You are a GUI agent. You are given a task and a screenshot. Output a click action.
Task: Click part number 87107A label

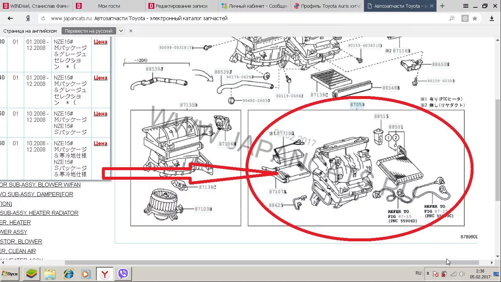click(278, 192)
